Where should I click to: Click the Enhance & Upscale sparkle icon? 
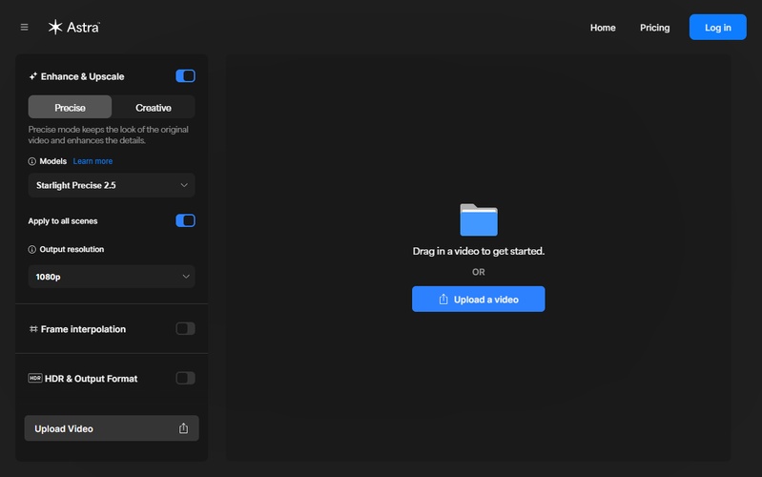[x=33, y=76]
